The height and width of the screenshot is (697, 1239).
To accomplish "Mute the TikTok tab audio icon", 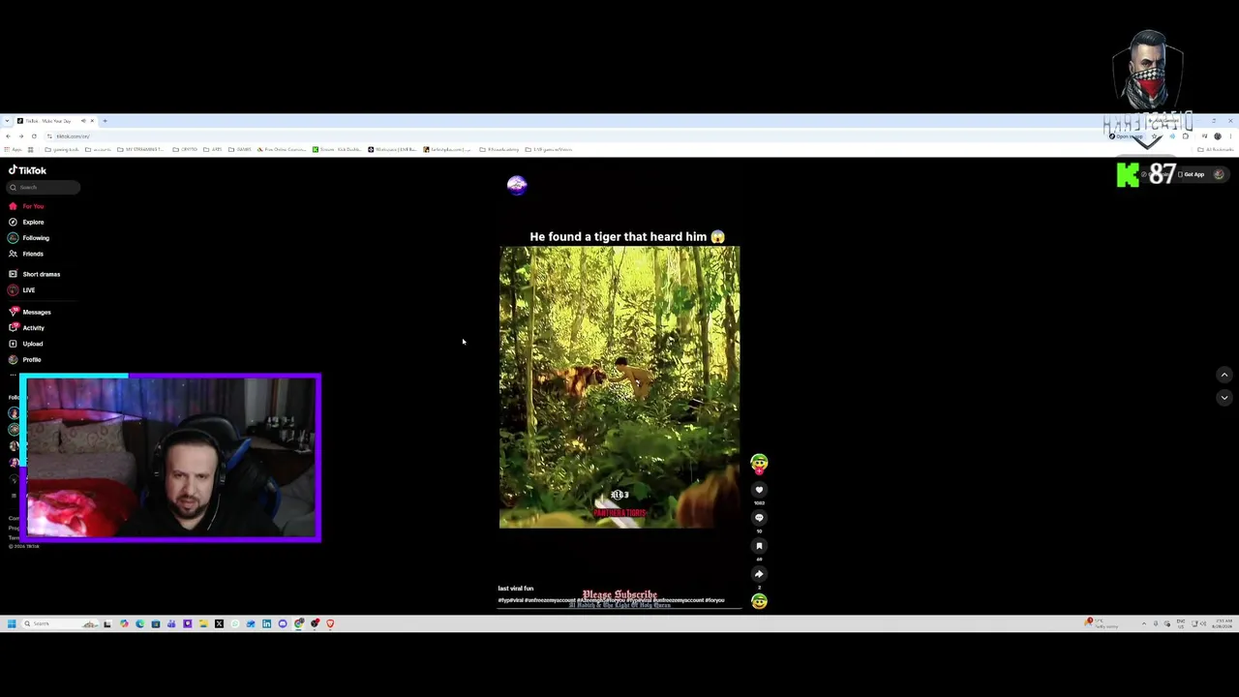I will click(x=83, y=121).
